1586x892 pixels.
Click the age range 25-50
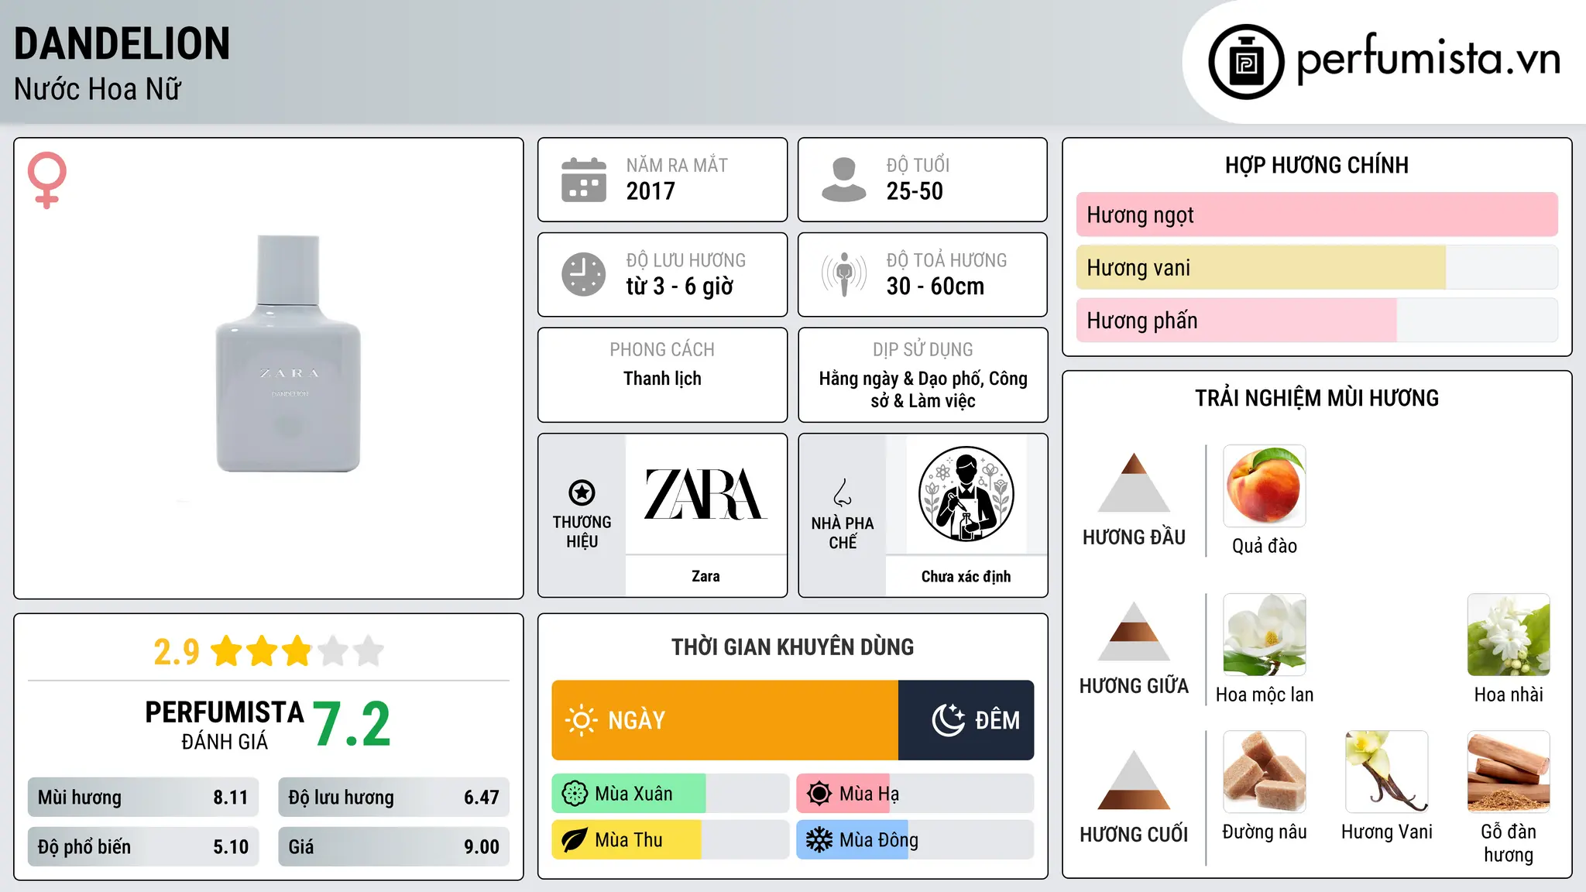[x=915, y=191]
